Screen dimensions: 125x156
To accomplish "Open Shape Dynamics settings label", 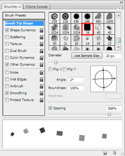I will click(x=23, y=30).
